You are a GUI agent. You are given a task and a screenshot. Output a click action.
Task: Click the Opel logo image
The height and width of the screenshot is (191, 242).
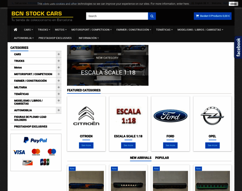(x=212, y=116)
